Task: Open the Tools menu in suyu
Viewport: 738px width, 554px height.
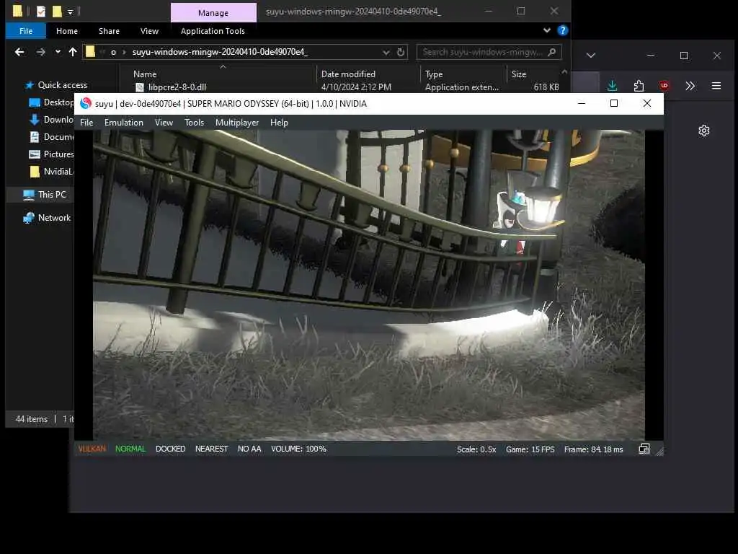Action: [x=195, y=123]
